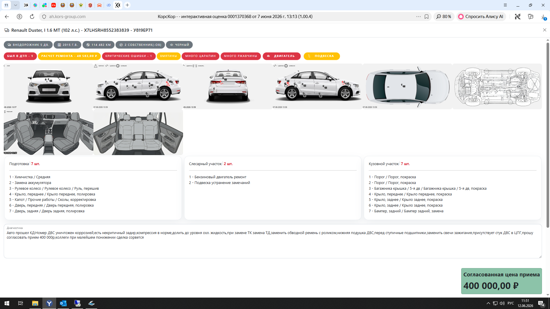Screen dimensions: 550x309
Task: Ask Alice AI via Спросить Алису AI
Action: pyautogui.click(x=481, y=17)
